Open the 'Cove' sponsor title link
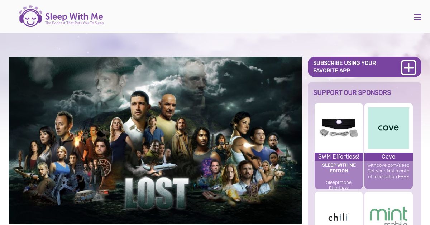 (388, 157)
